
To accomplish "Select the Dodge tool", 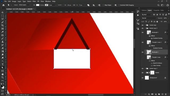I will (2, 58).
